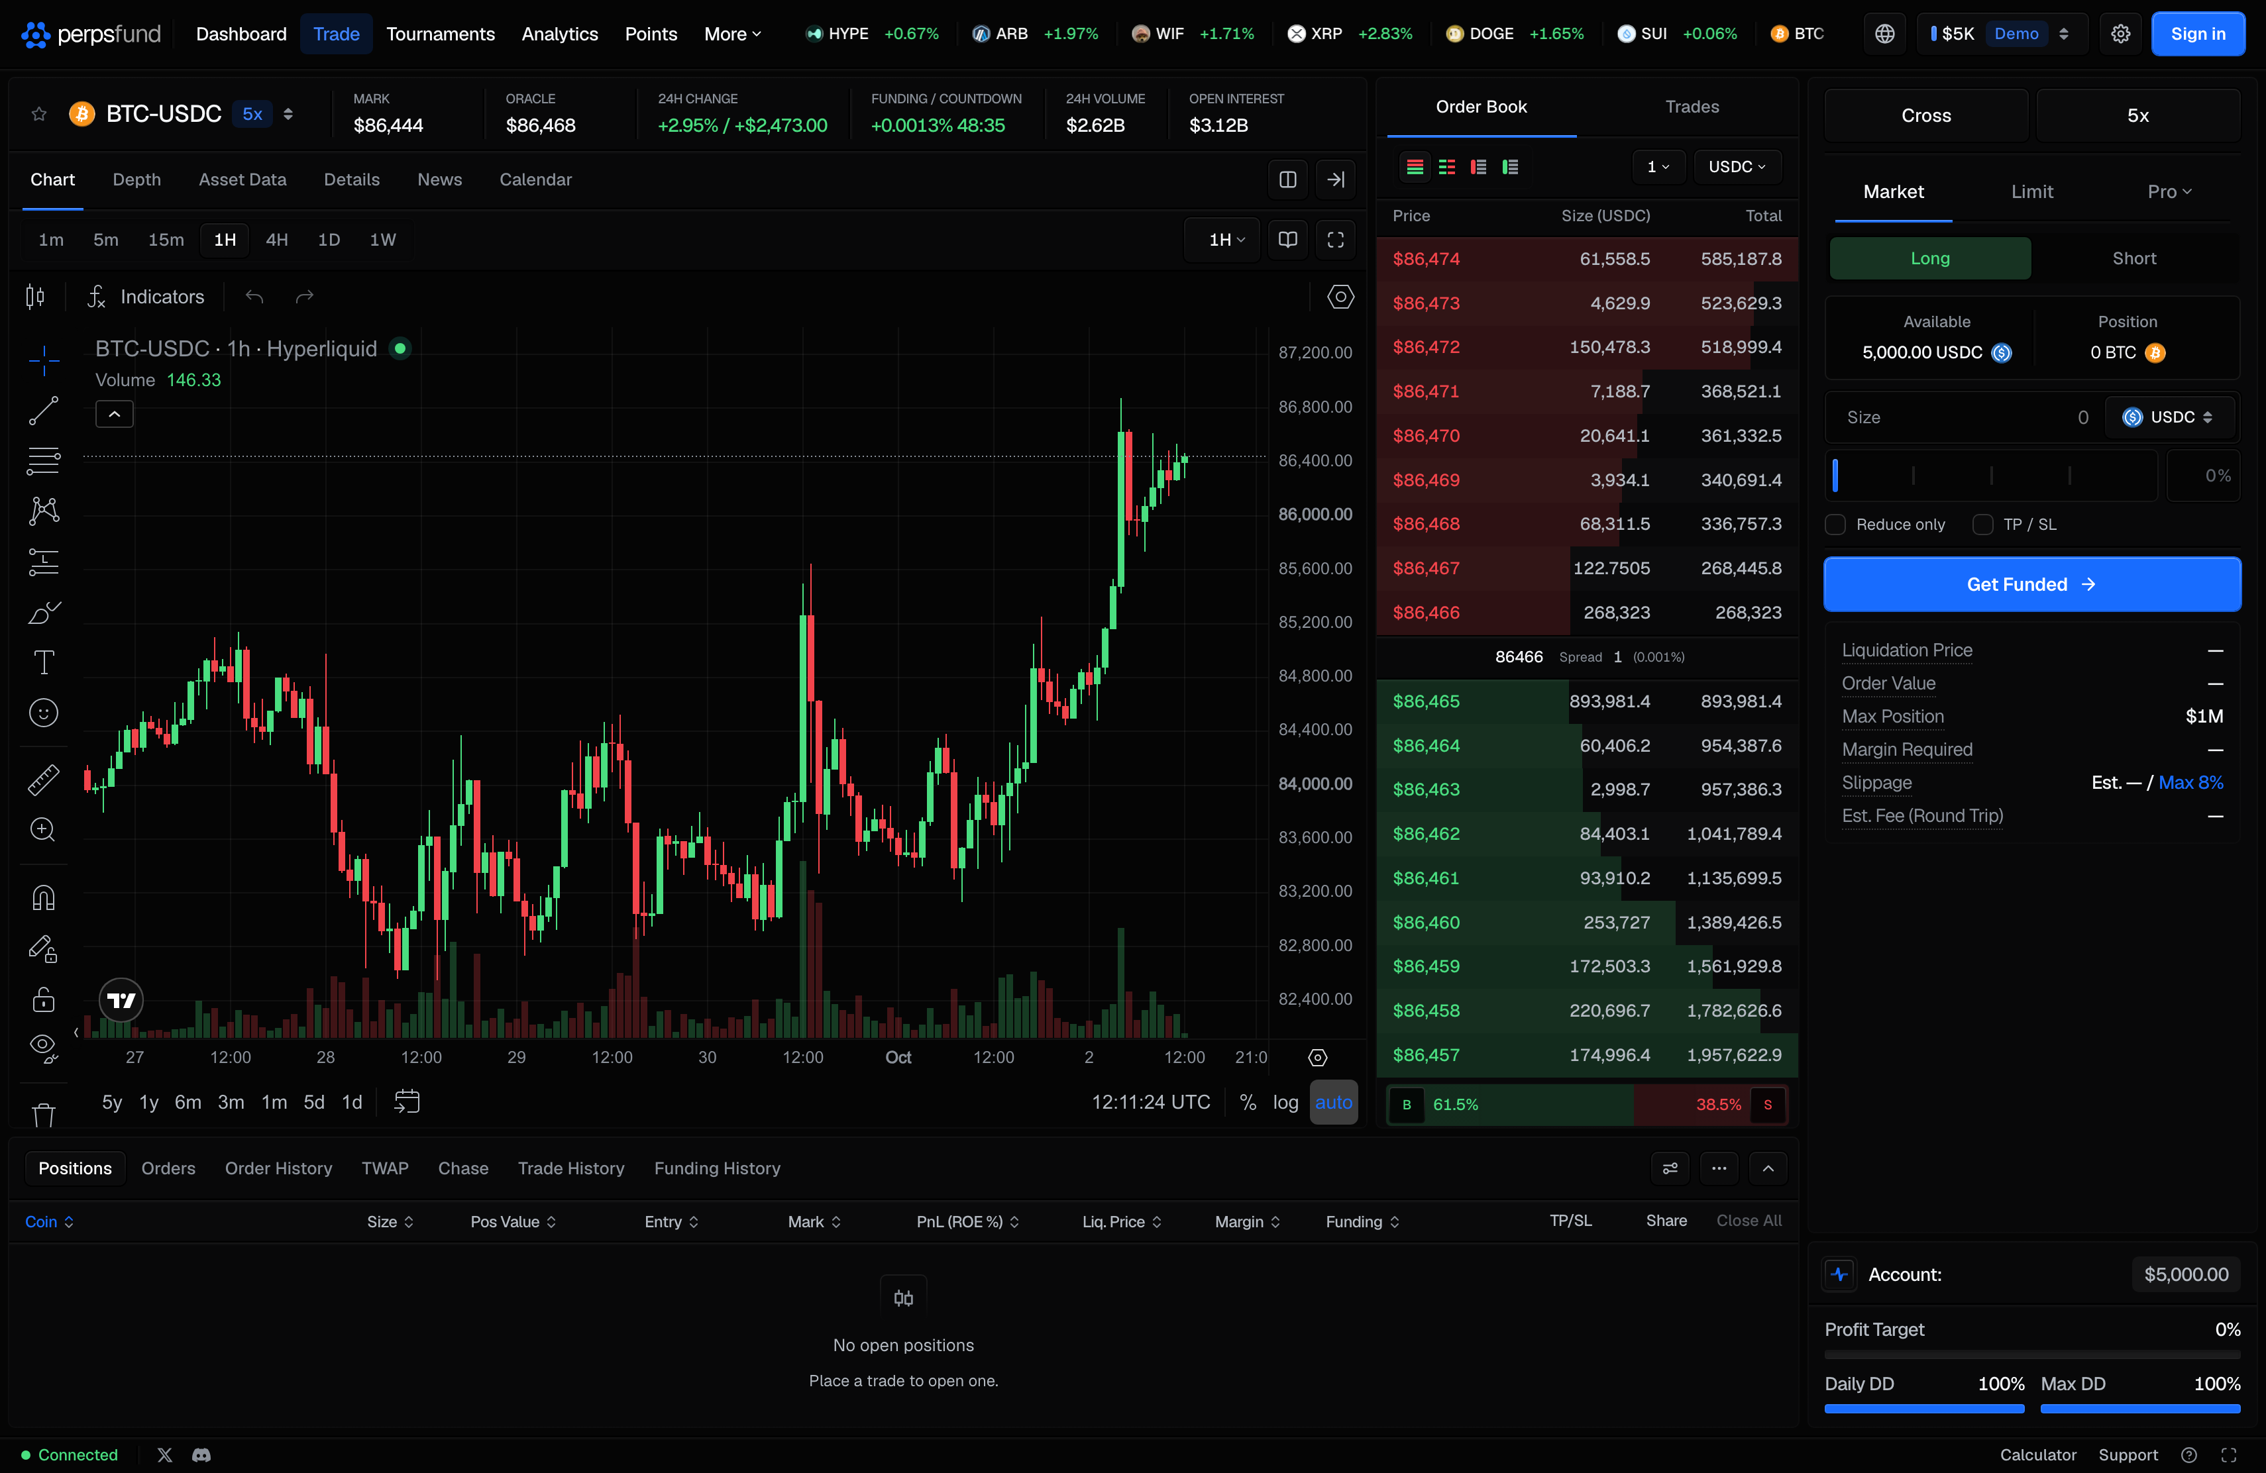Switch to the Depth tab

(137, 180)
